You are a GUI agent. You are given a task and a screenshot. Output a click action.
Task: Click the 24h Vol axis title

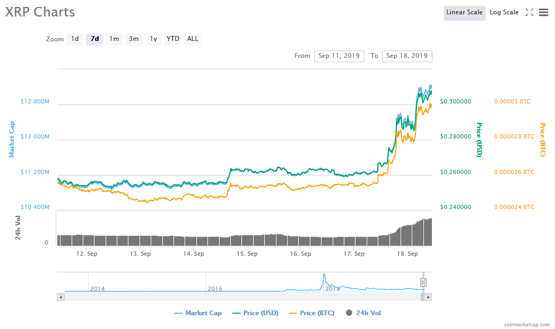(18, 228)
